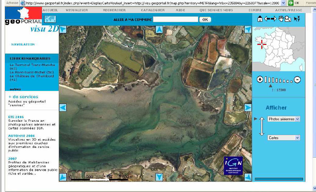
Task: Pan map north with top center arrow
Action: point(159,30)
